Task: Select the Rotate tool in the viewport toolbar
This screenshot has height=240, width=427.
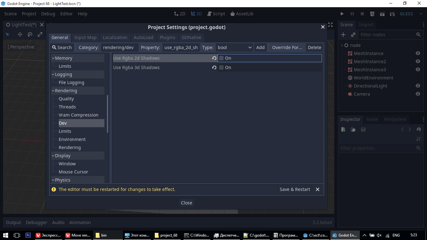Action: coord(30,34)
